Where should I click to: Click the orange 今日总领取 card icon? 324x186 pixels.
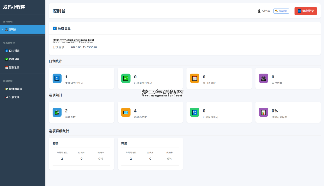point(194,78)
